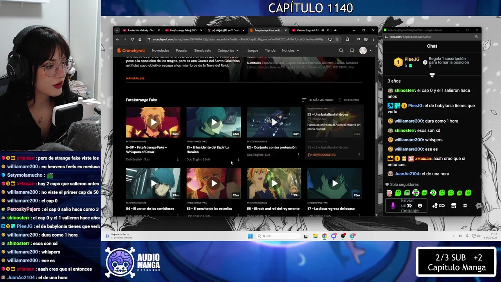Open more options for E3 episode

tap(359, 155)
